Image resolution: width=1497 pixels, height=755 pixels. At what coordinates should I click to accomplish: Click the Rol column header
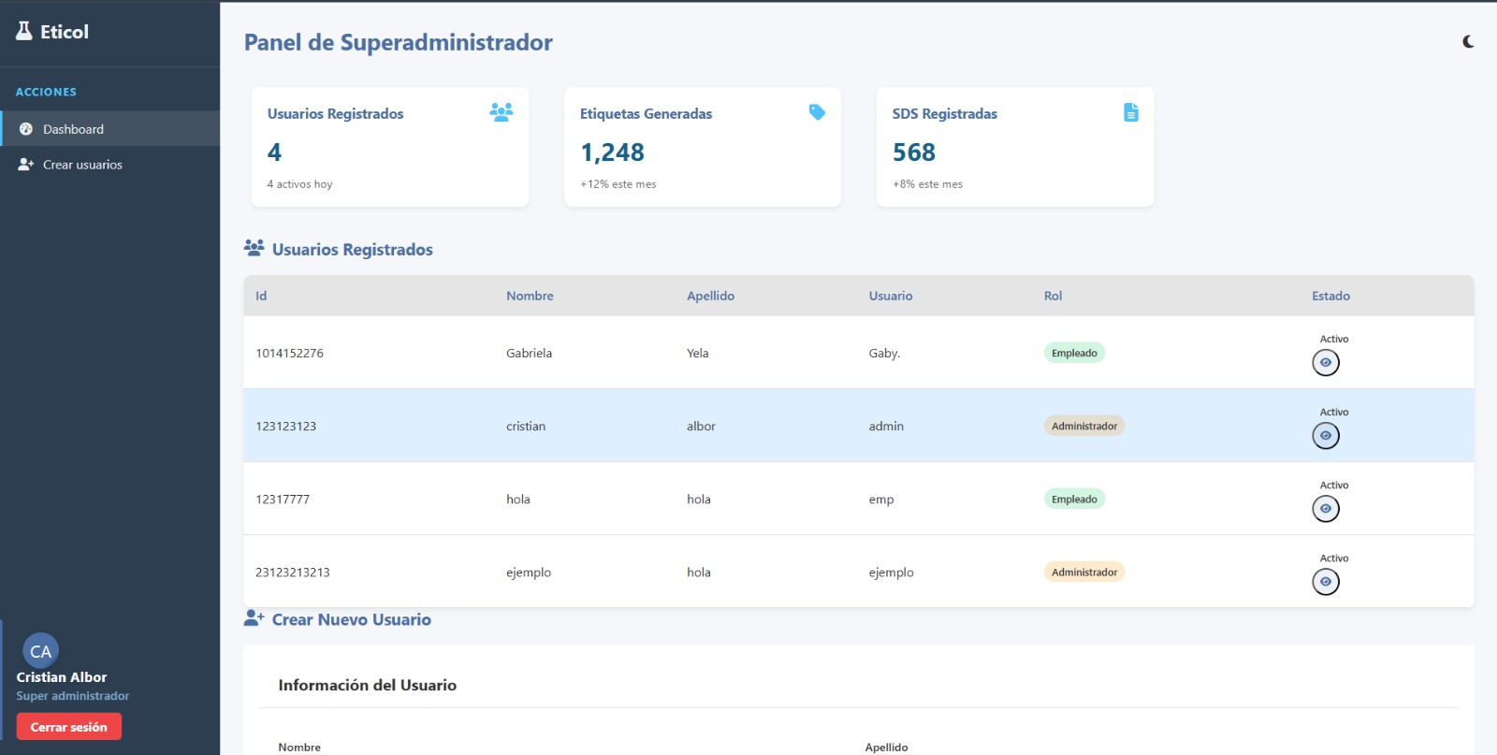pos(1053,296)
